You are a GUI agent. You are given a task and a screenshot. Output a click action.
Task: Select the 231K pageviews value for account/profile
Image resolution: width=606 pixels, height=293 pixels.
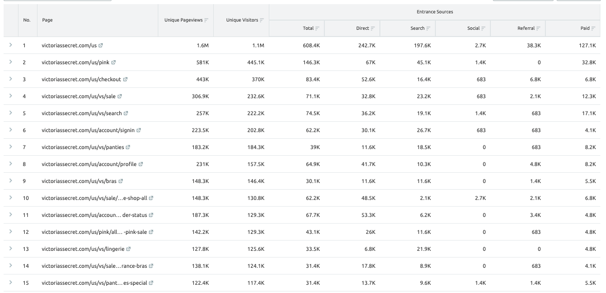[203, 164]
